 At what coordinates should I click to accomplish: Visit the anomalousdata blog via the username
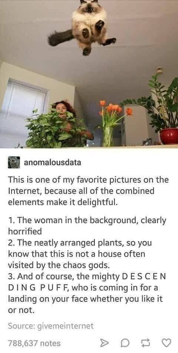click(x=52, y=163)
